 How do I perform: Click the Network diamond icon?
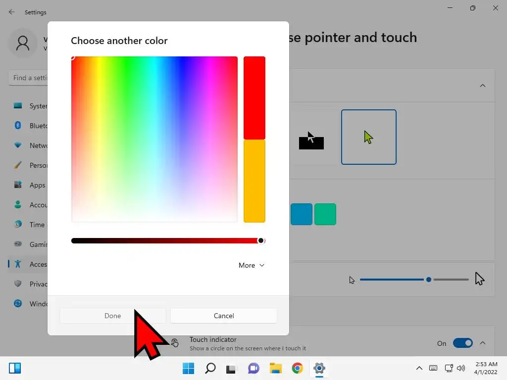pyautogui.click(x=18, y=145)
